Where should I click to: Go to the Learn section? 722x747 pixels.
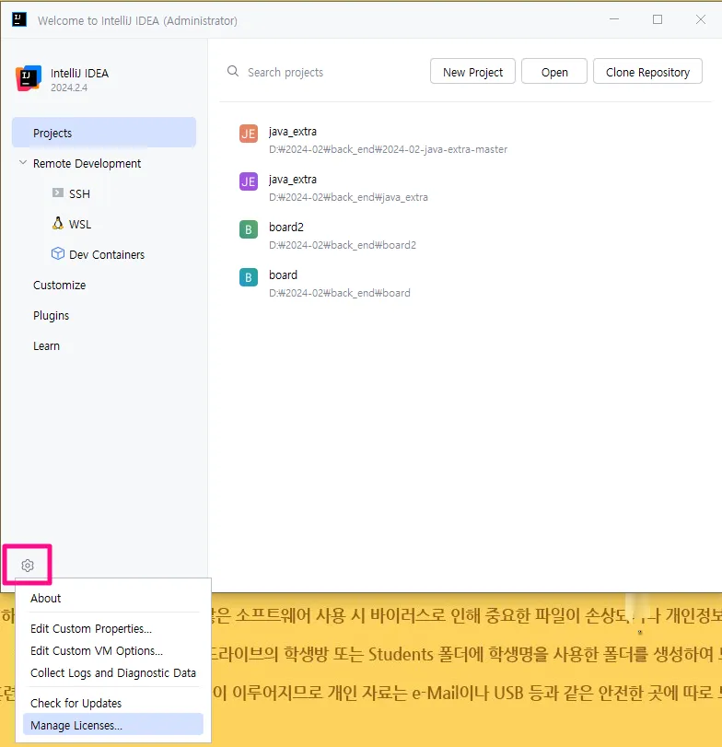pyautogui.click(x=46, y=346)
